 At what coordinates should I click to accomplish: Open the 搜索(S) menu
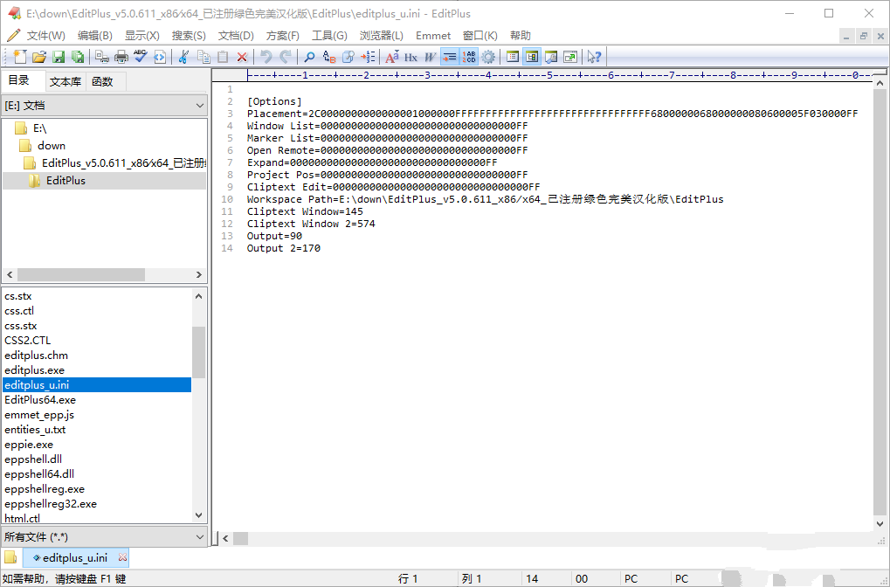(189, 36)
